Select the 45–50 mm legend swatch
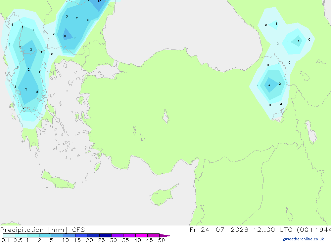Viewport: 331px width, 242px height. coord(153,235)
